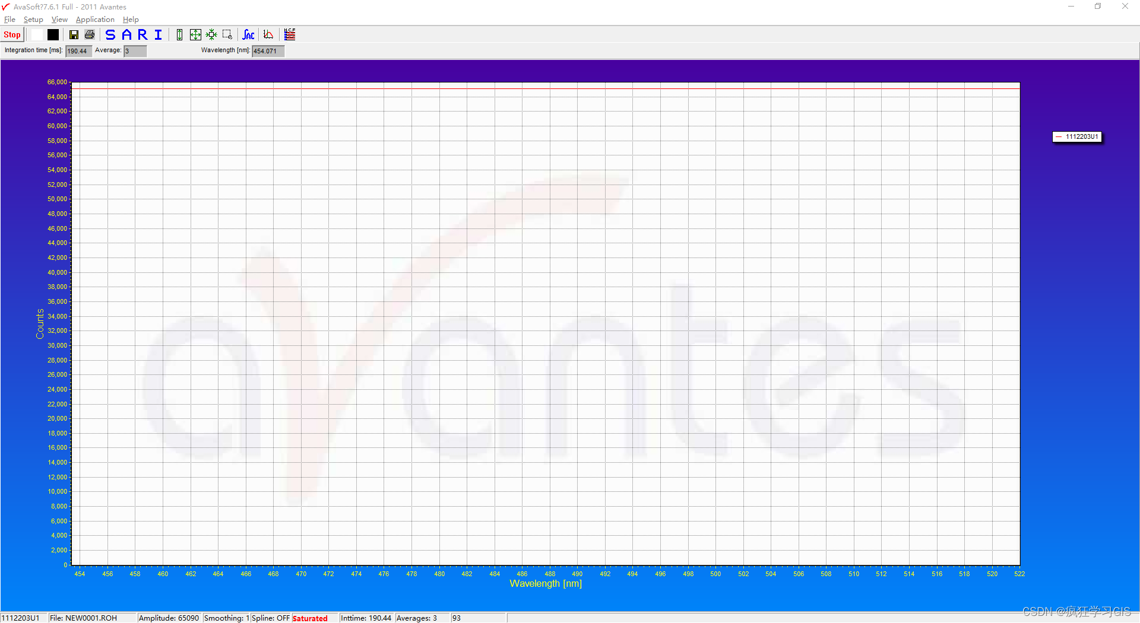This screenshot has width=1140, height=623.
Task: Click the AvaSoft app icon in title bar
Action: (x=6, y=7)
